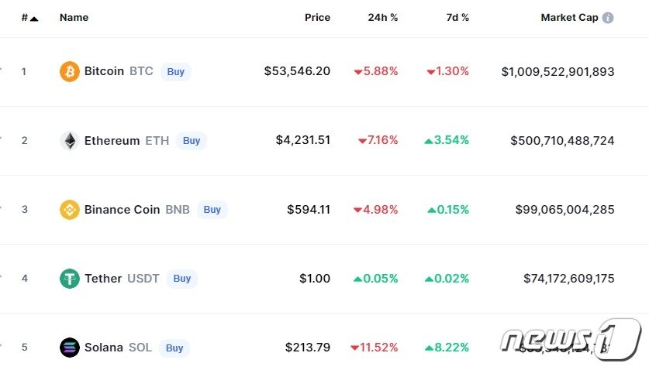The image size is (649, 370).
Task: Open the Ethereum name link
Action: pyautogui.click(x=112, y=141)
